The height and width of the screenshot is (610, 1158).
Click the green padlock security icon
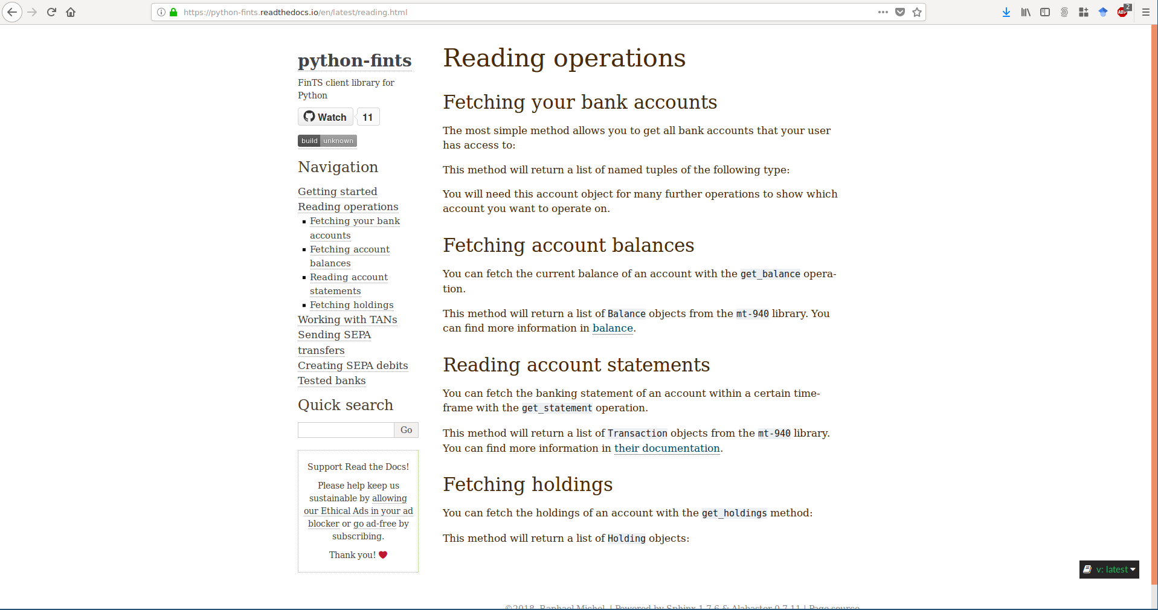(173, 12)
